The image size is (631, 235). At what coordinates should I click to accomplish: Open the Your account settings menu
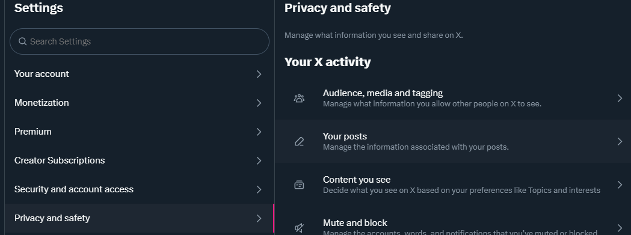(139, 74)
